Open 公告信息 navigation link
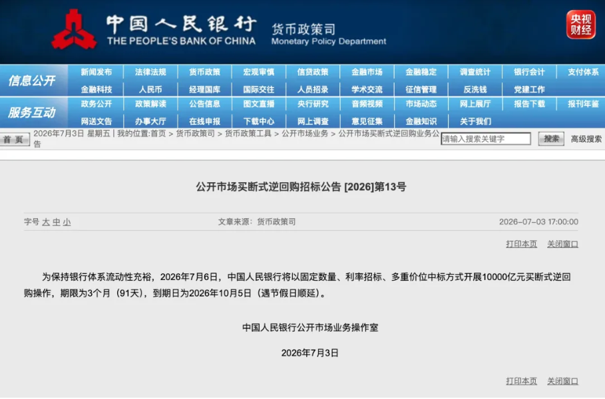 [204, 104]
